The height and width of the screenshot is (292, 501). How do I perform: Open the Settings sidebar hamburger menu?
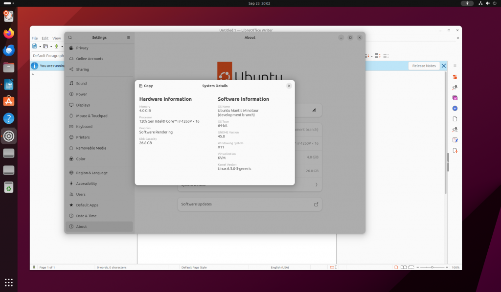128,37
